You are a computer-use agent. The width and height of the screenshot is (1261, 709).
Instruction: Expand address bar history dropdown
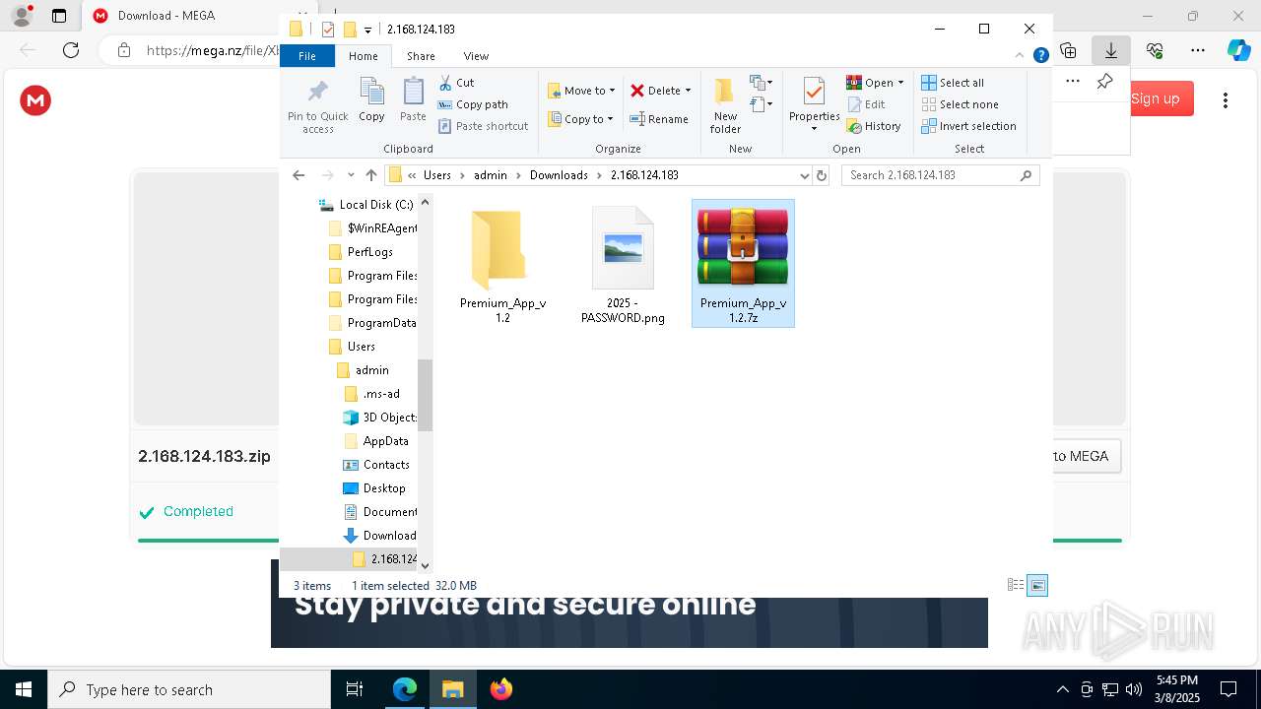804,175
